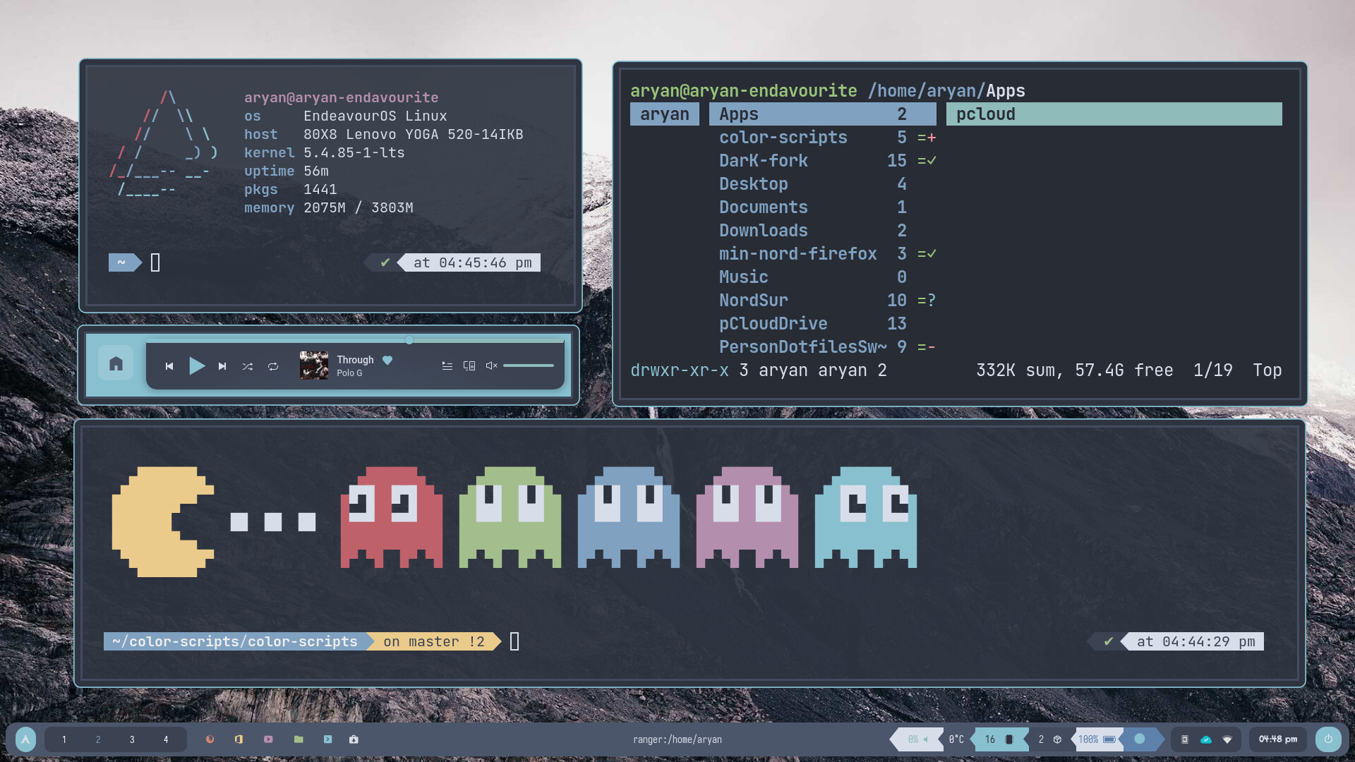Click the kernel value 5.4.85-1-lts
The width and height of the screenshot is (1355, 762).
[354, 153]
